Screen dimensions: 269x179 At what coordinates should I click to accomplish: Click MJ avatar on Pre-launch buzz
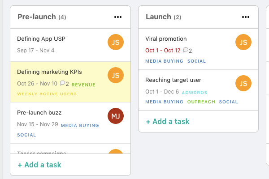tap(116, 116)
